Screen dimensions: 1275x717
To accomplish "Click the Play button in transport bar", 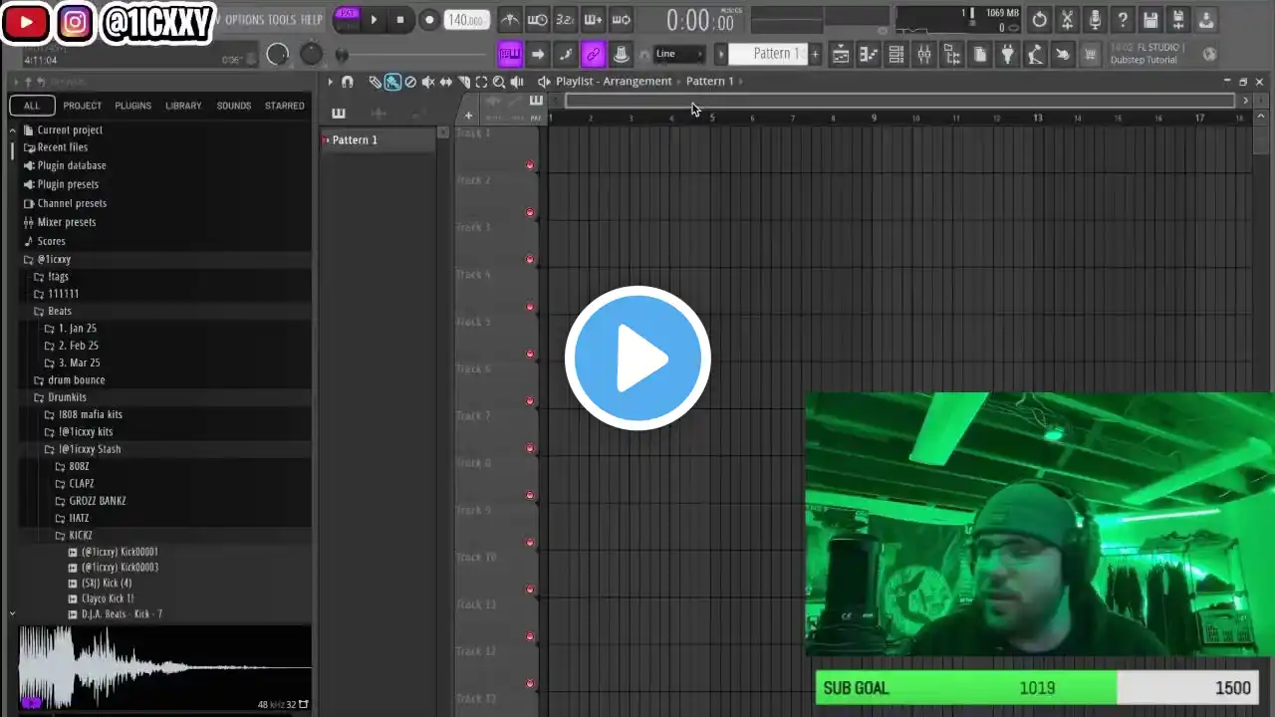I will [x=374, y=19].
